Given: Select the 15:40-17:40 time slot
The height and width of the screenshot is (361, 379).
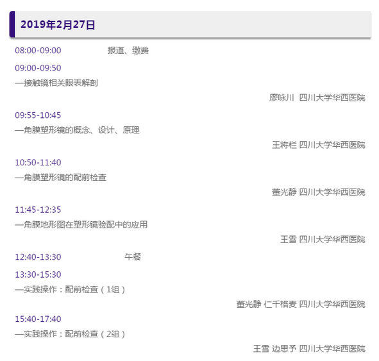Looking at the screenshot, I should click(x=38, y=319).
